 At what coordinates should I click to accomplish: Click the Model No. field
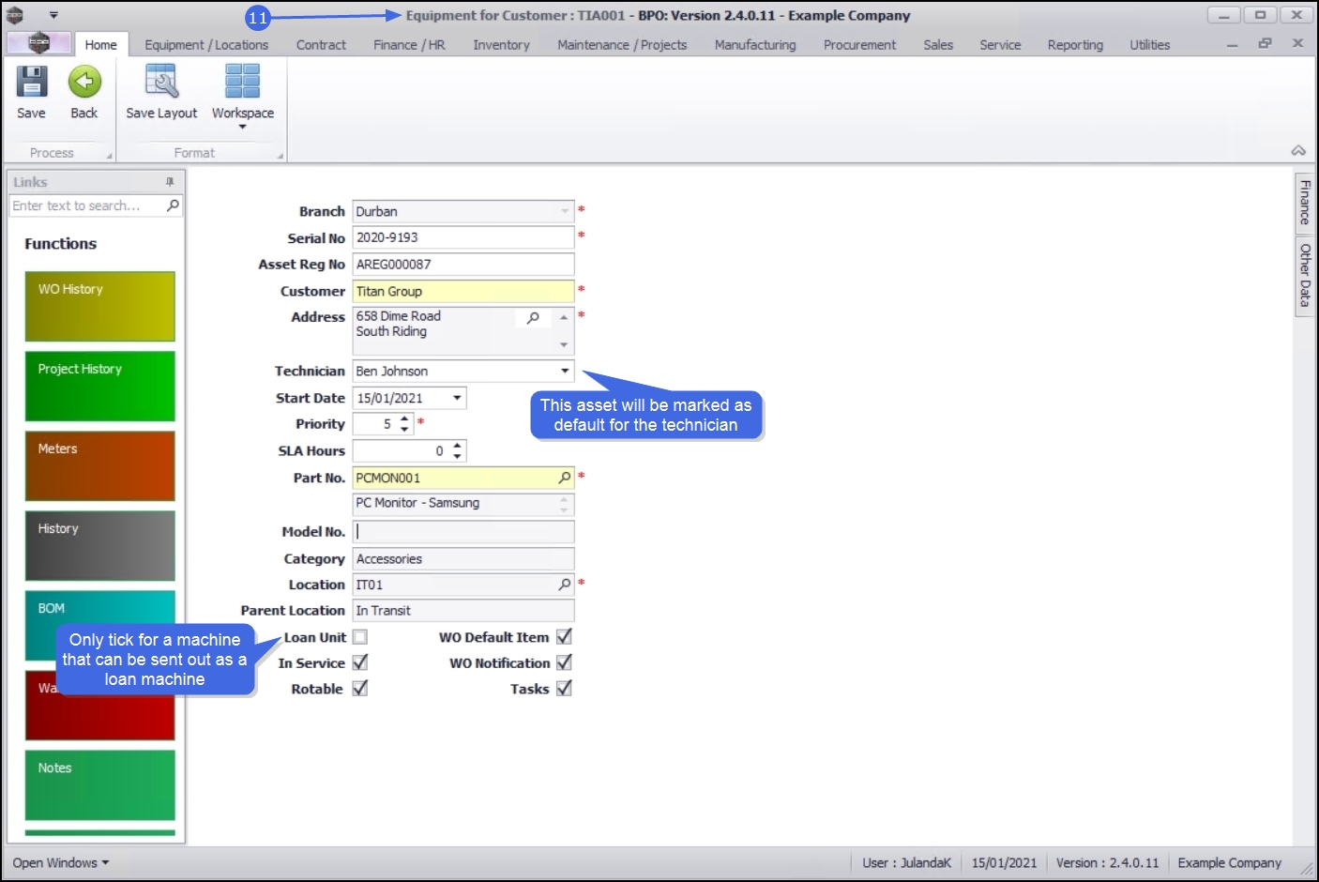click(463, 532)
